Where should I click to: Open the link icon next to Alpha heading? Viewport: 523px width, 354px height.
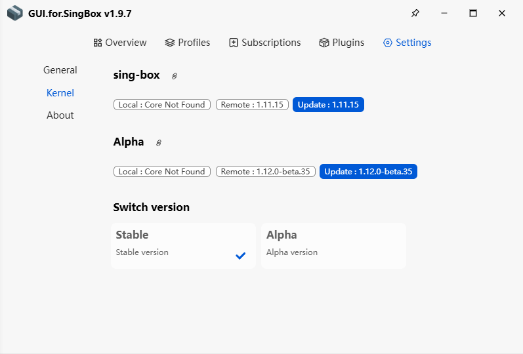point(159,143)
